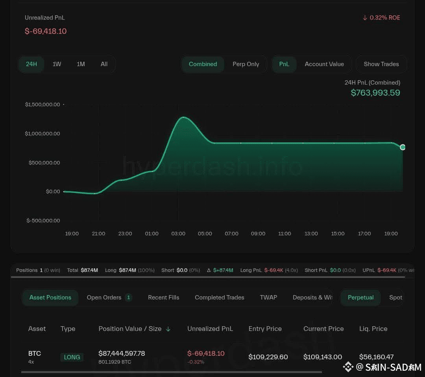Screen dimensions: 425x377
Task: Toggle to Perp Only view
Action: [246, 64]
